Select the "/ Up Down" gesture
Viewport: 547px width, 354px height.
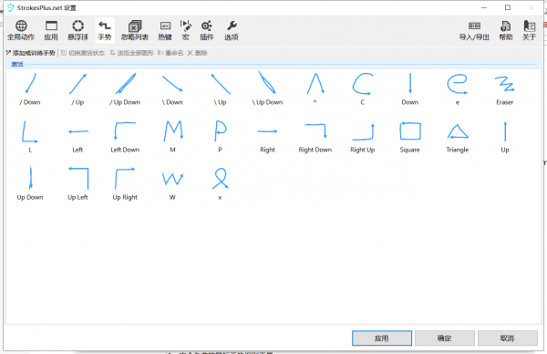coord(125,88)
